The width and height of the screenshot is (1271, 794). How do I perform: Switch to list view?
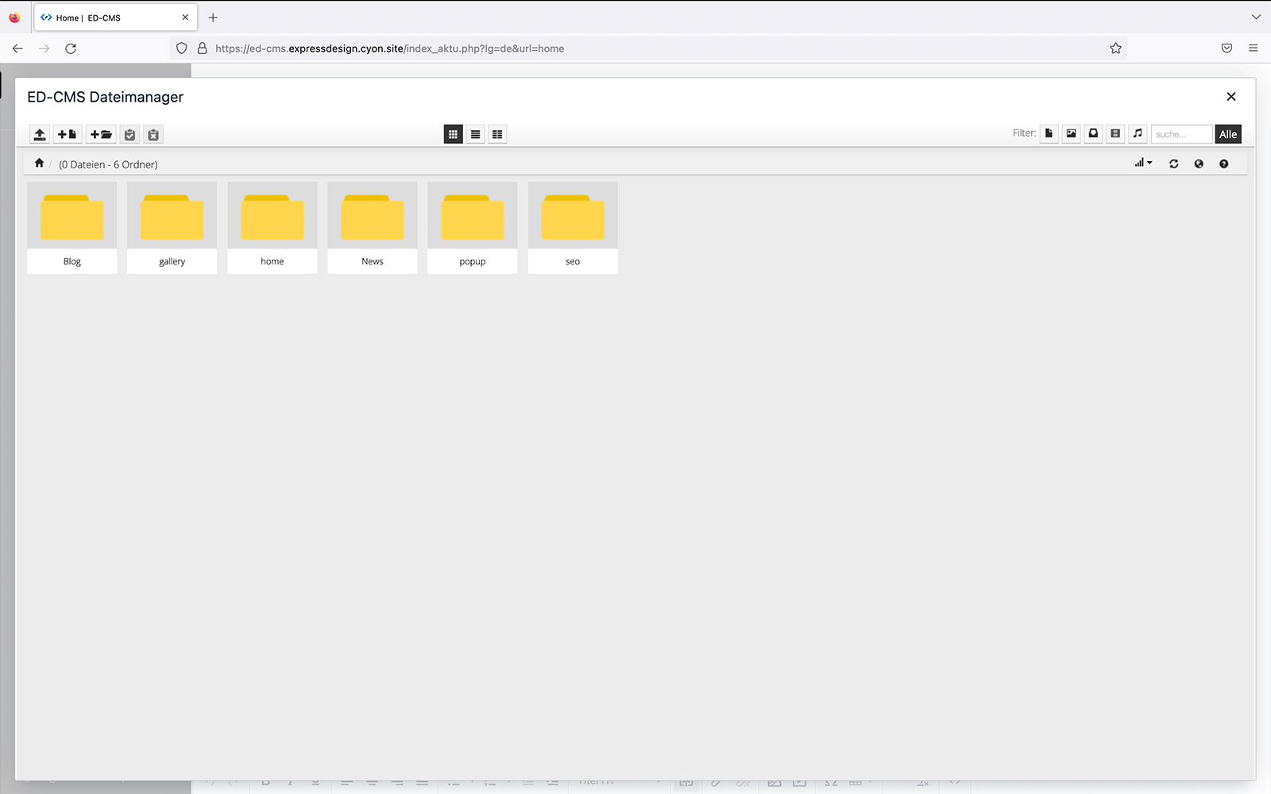pyautogui.click(x=475, y=134)
